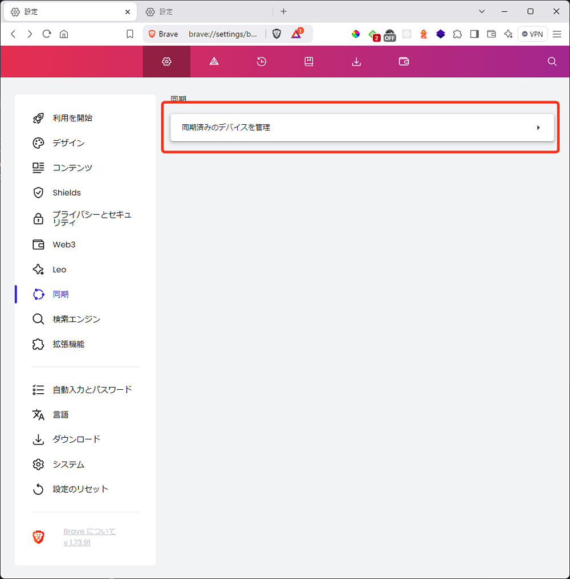Click inside the address bar
This screenshot has width=570, height=579.
pos(223,34)
